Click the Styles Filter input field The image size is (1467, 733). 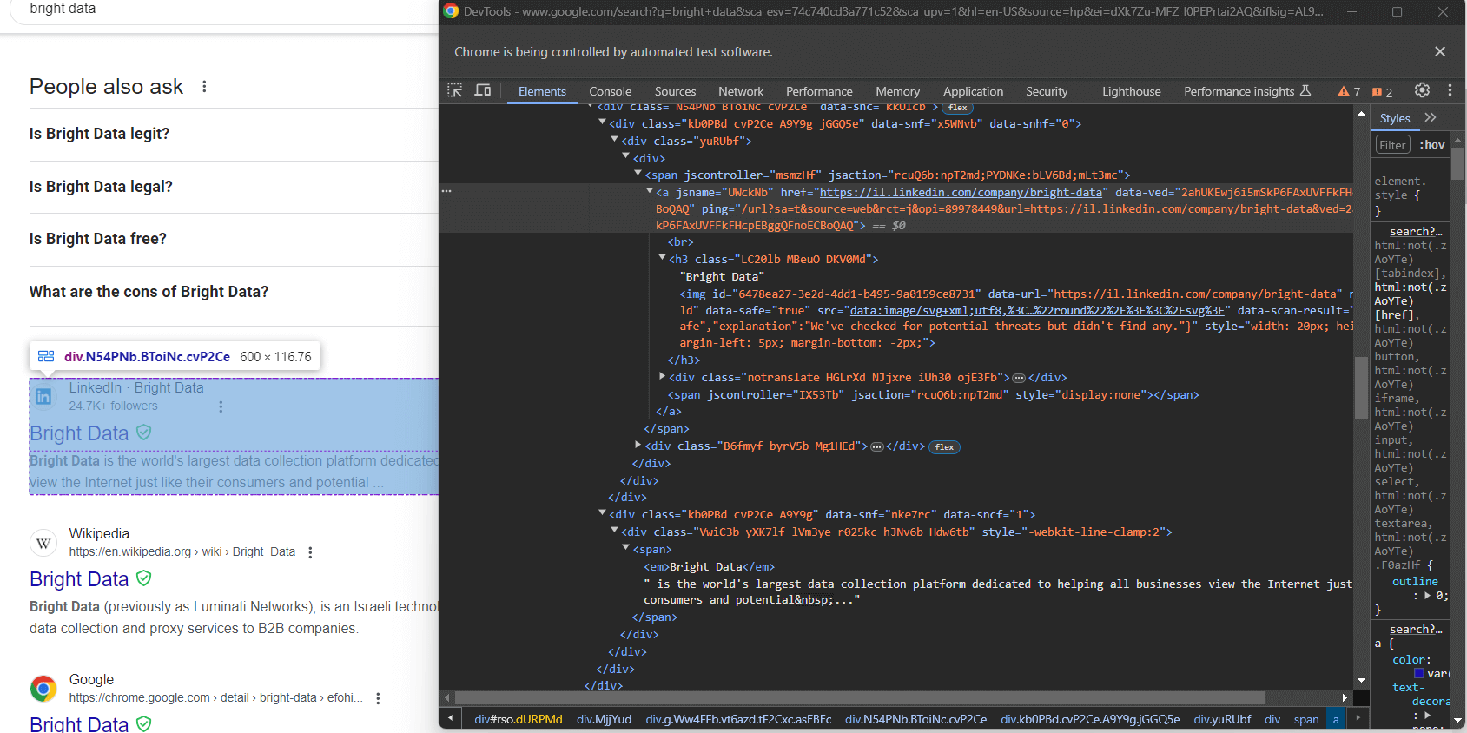coord(1392,145)
